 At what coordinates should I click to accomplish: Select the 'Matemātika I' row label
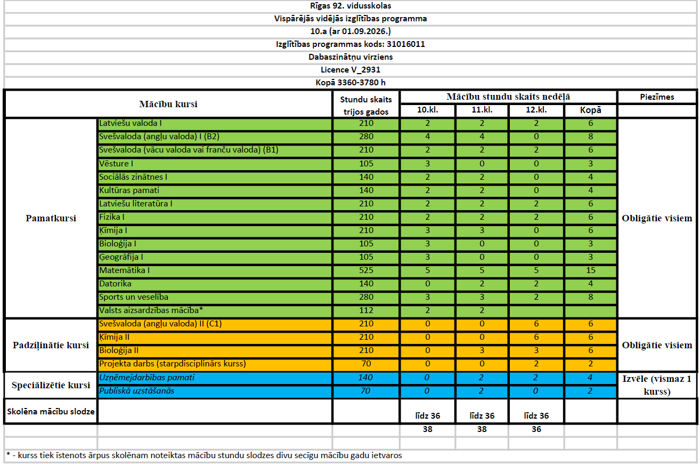[215, 270]
